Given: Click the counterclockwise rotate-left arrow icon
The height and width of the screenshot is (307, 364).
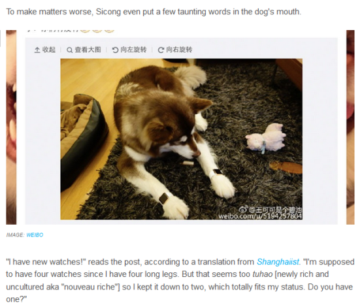Looking at the screenshot, I should [115, 50].
